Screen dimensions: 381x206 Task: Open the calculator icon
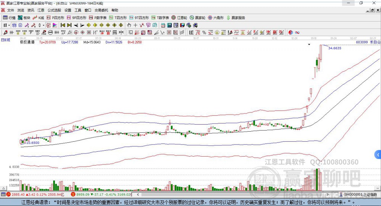[x=169, y=25]
